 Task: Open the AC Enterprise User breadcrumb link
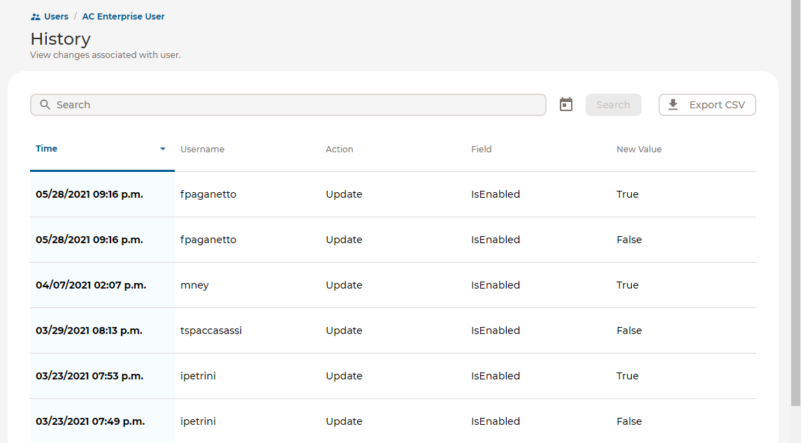pos(123,16)
